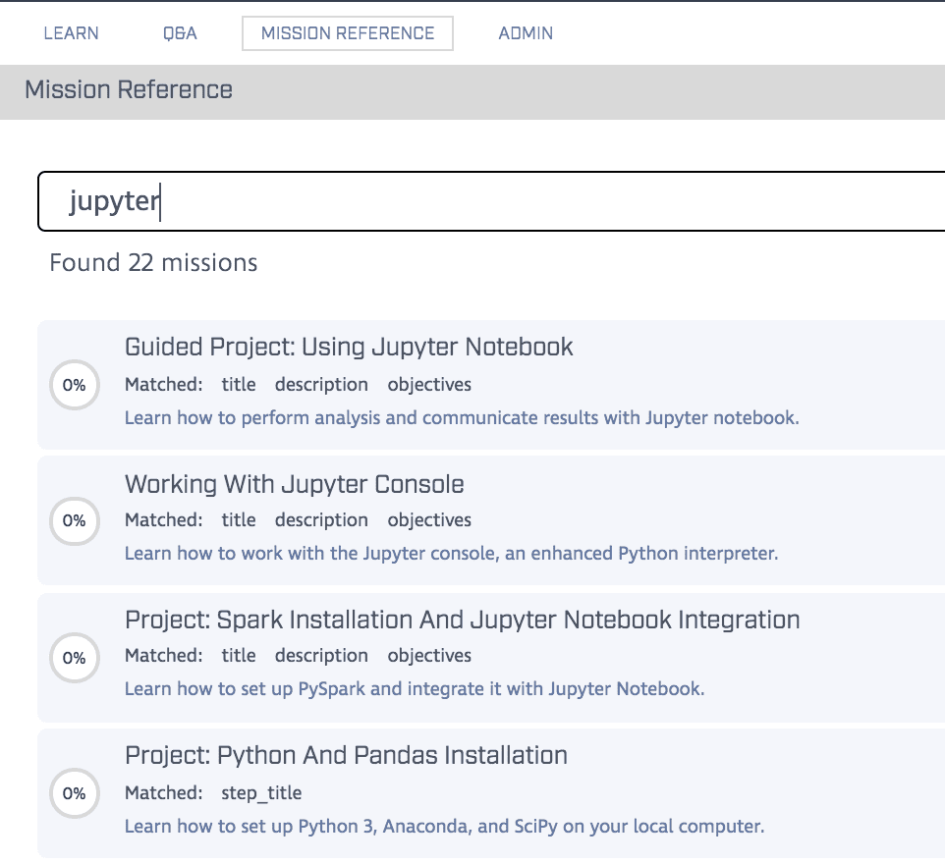Select the MISSION REFERENCE tab

[348, 33]
